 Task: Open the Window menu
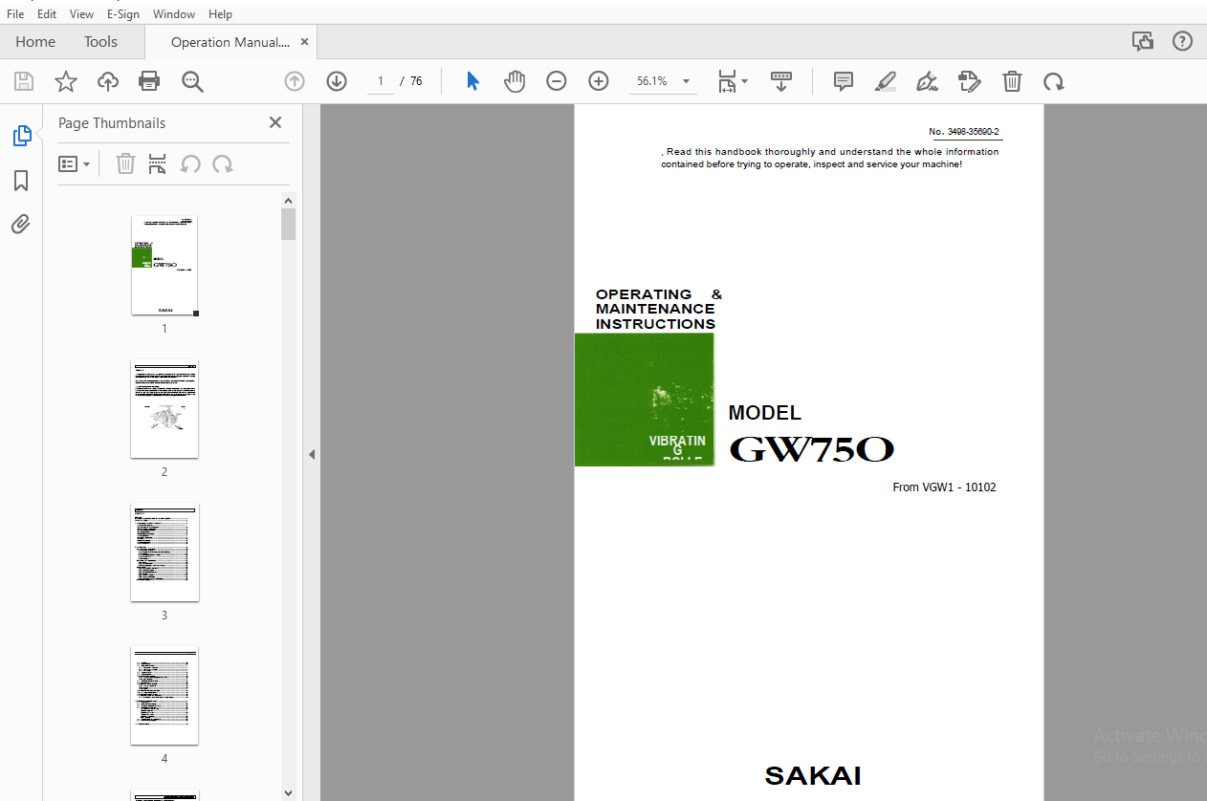[x=174, y=14]
